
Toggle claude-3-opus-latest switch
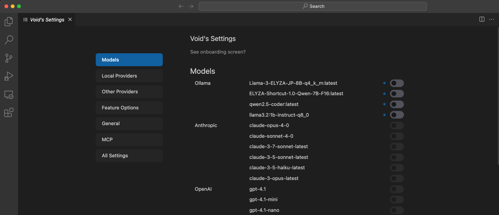(397, 178)
